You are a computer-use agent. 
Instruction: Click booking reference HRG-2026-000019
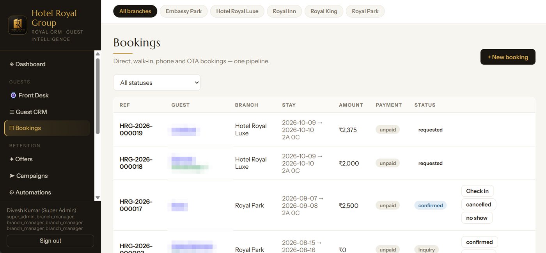(136, 130)
